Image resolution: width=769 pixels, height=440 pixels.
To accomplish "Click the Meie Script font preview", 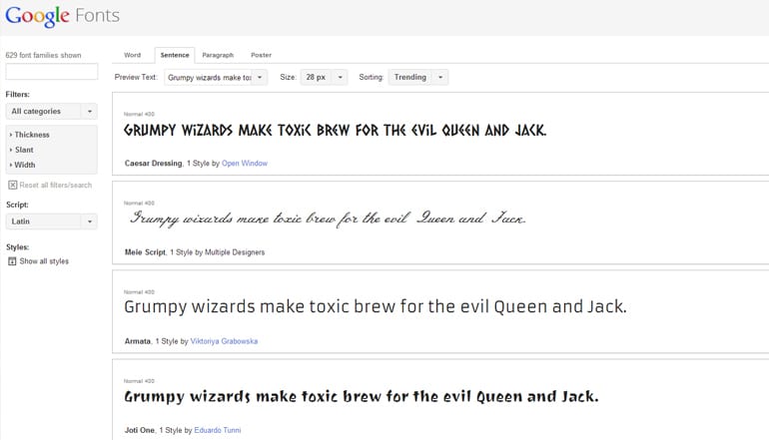I will click(327, 219).
